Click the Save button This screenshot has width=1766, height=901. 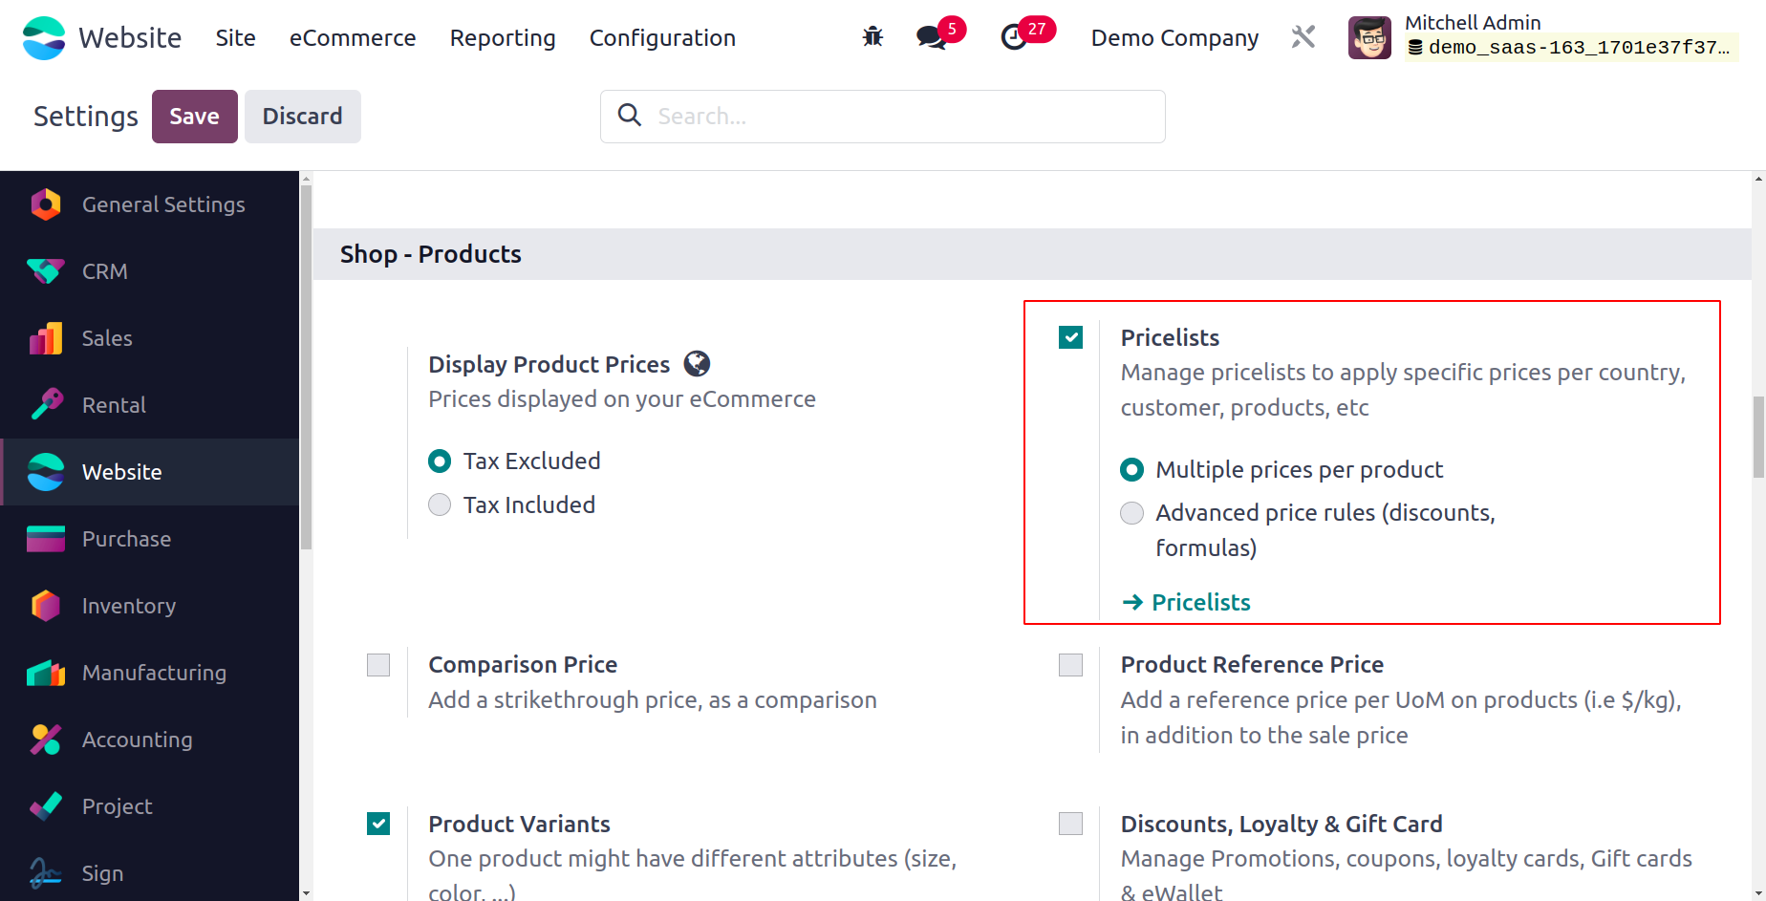coord(194,117)
